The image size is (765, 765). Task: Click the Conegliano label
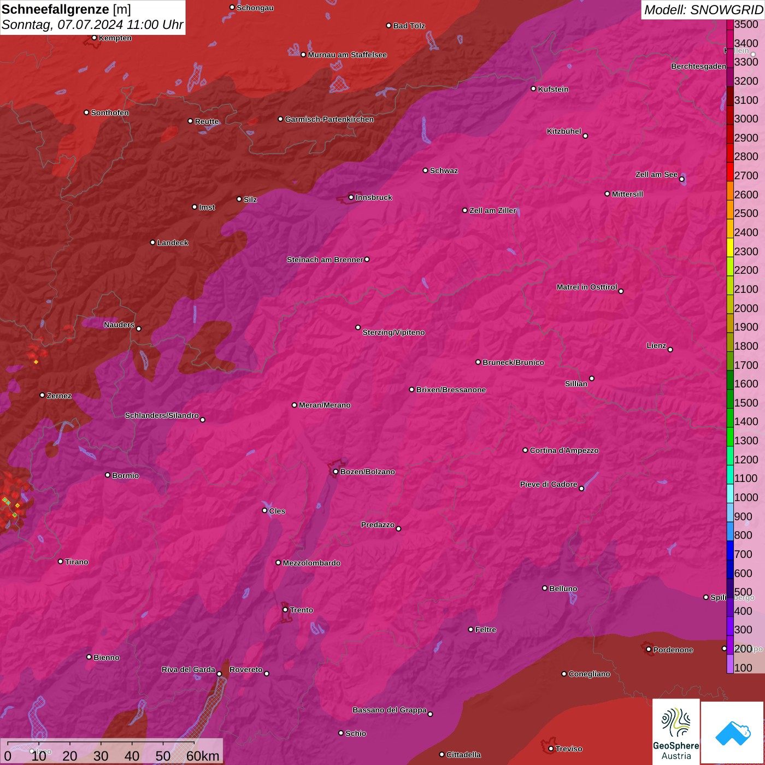(589, 674)
